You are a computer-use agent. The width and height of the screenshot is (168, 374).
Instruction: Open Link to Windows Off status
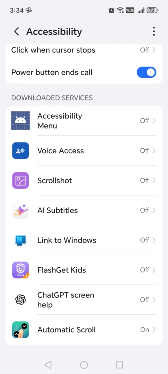tap(145, 240)
